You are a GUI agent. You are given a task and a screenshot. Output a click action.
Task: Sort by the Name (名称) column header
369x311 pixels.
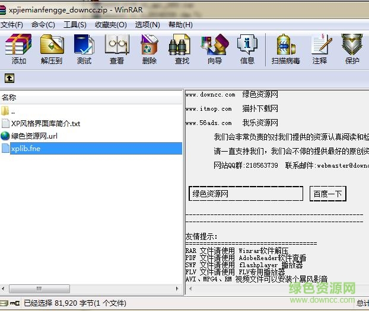[x=91, y=97]
